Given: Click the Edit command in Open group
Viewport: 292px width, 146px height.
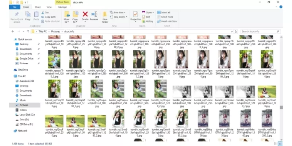Looking at the screenshot, I should [x=146, y=17].
